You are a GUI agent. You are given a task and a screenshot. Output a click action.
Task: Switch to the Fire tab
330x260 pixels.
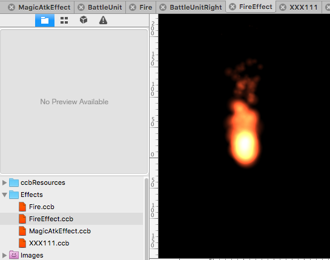(x=146, y=7)
